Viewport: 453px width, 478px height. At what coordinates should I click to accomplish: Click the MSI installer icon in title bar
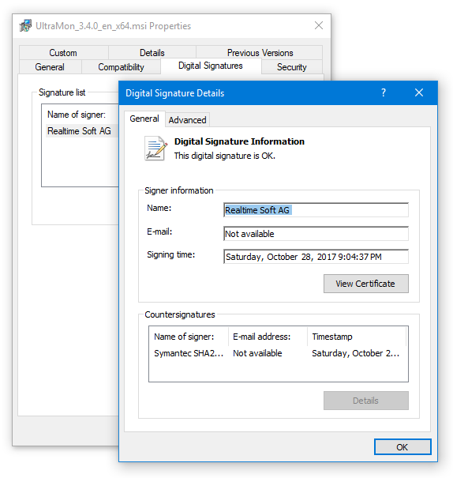(x=25, y=25)
